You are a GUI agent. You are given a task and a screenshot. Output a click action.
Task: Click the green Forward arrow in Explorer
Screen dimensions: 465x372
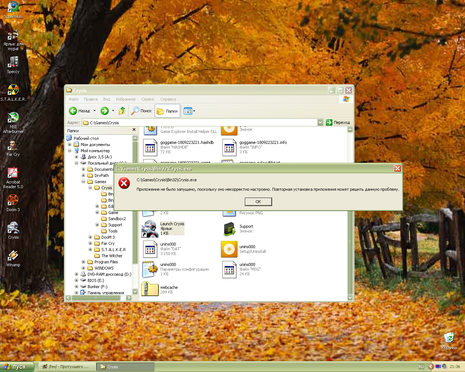[x=105, y=111]
